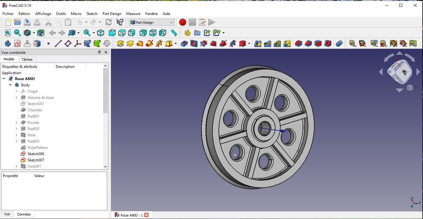This screenshot has width=423, height=219.
Task: Create a datum plane
Action: pos(68,43)
